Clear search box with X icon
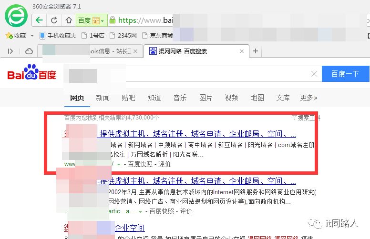The image size is (370, 239). [314, 74]
